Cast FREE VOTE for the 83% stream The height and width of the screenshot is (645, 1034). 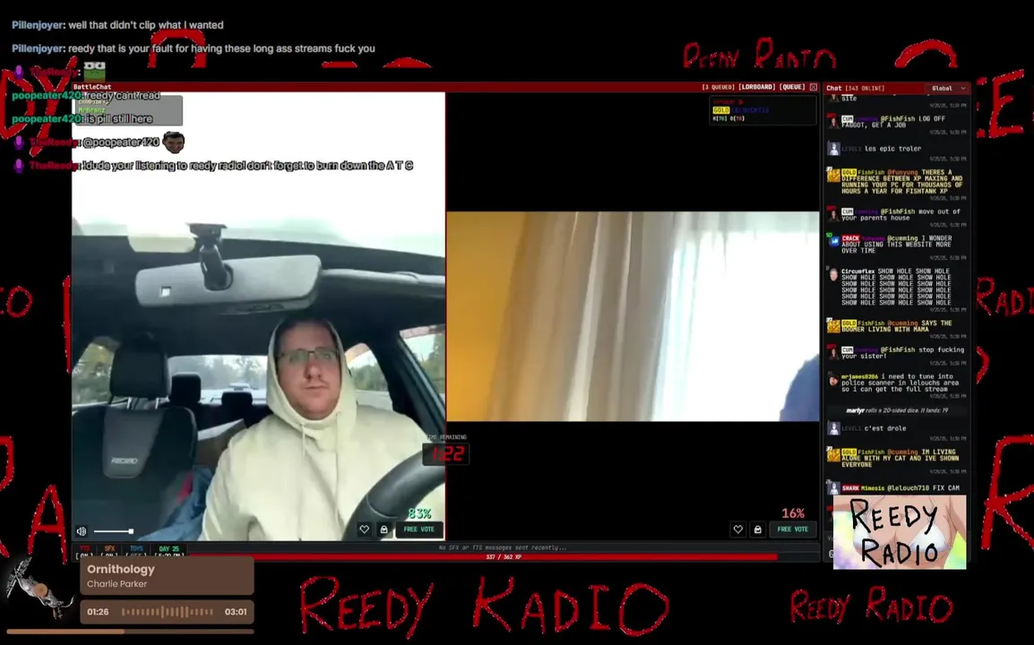[x=418, y=529]
